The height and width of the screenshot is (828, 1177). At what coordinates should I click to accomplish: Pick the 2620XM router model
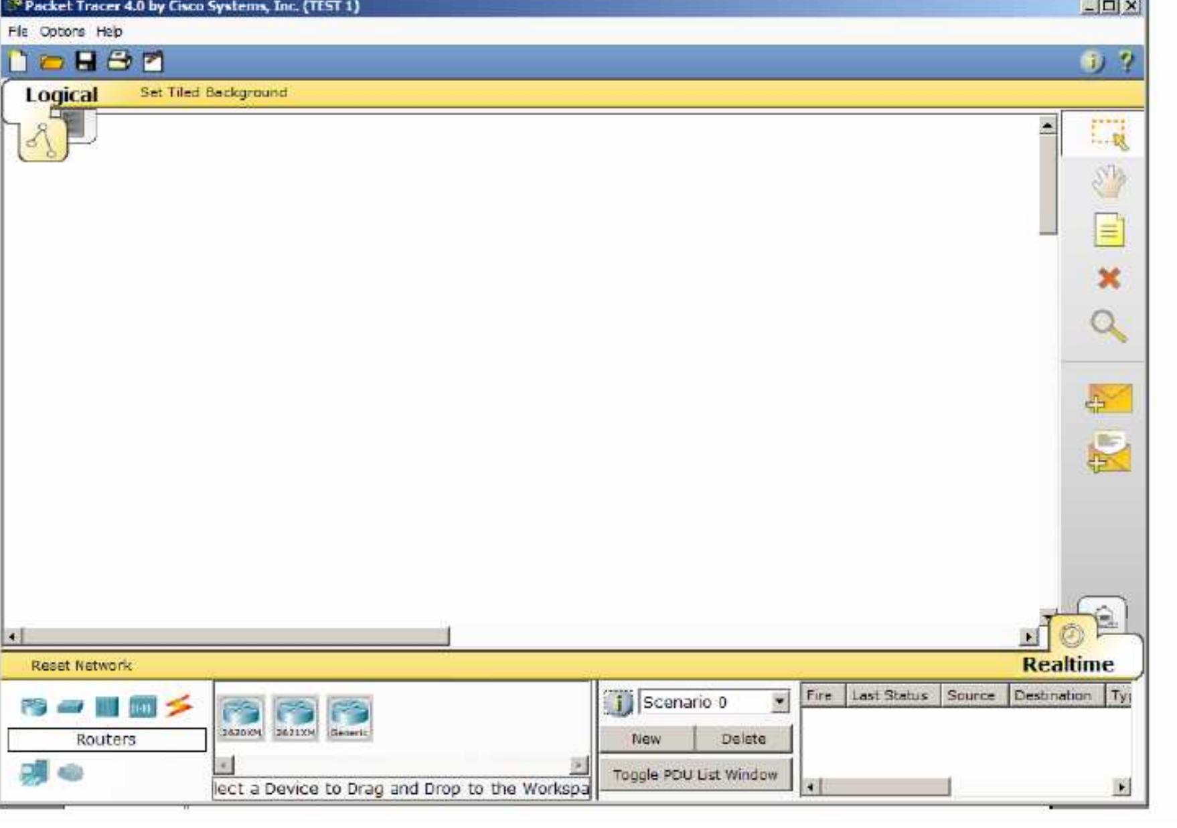(241, 717)
